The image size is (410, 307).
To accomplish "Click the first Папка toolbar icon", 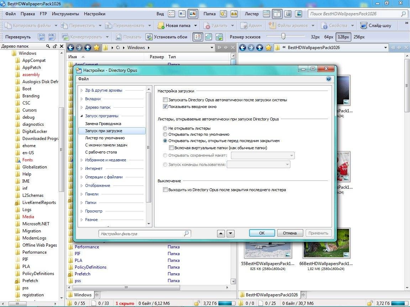I will 224,14.
